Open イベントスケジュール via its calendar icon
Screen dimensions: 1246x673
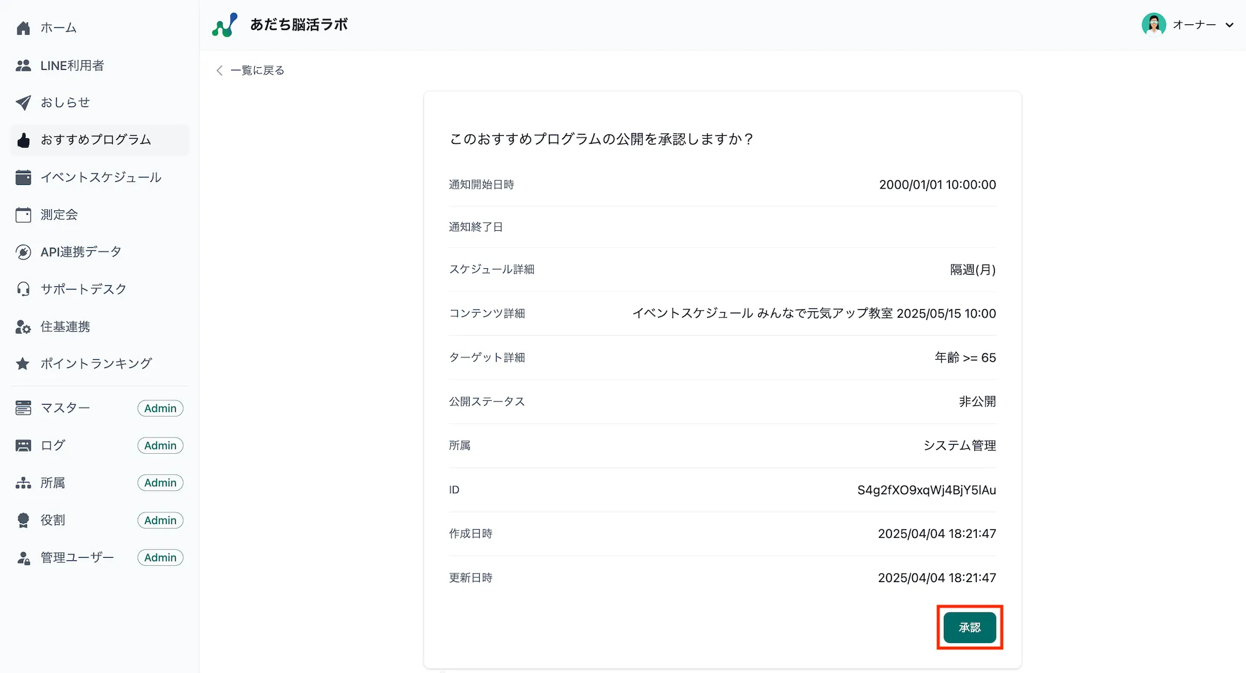tap(23, 177)
